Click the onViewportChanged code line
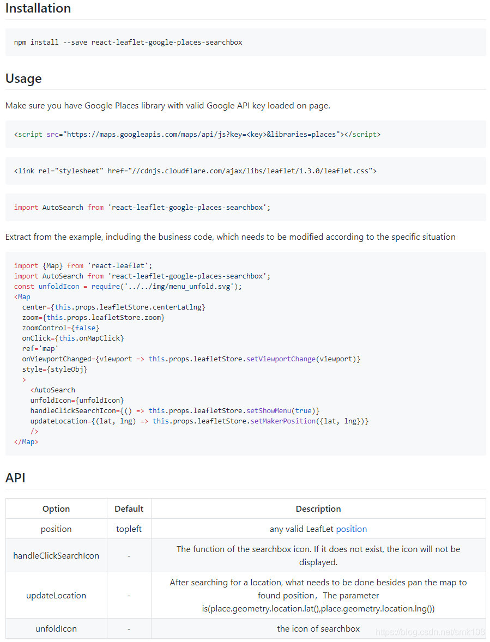 pyautogui.click(x=191, y=359)
